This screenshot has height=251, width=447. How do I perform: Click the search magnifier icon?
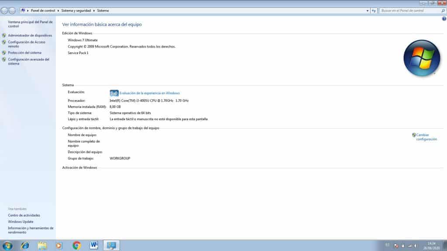coord(443,11)
